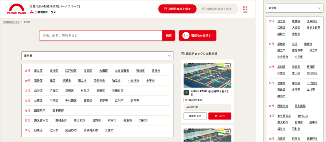
Task: Click 中央区 in the narrow mobile list
Action: pyautogui.click(x=296, y=83)
